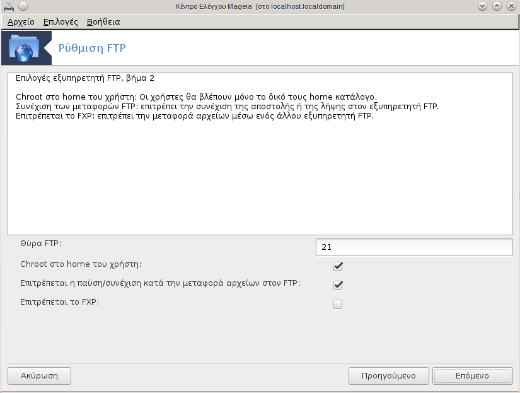Viewport: 520px width, 393px height.
Task: Click the Επόμενο button
Action: click(x=473, y=376)
